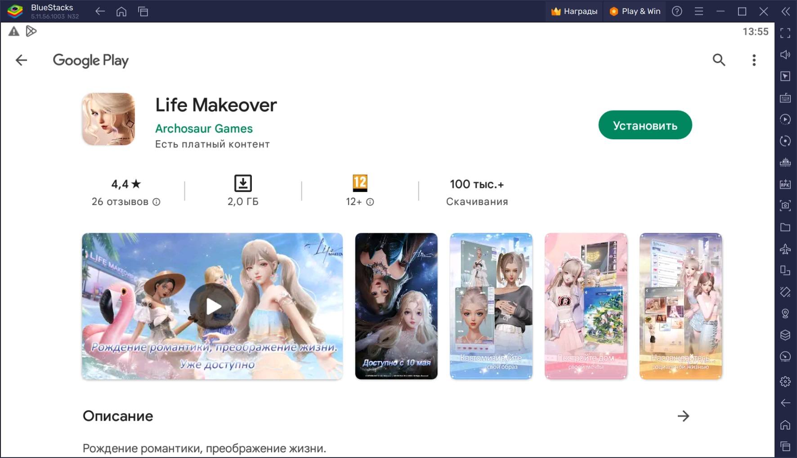Open the three-dot more options menu
The image size is (797, 458).
coord(754,60)
